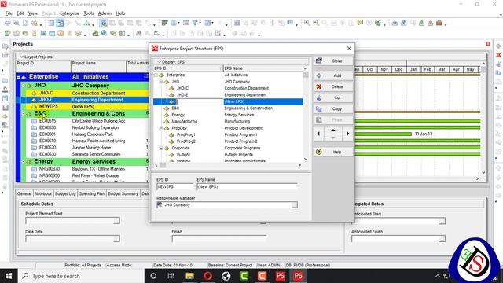Collapse the Energy group in Projects window
Viewport: 503px width, 283px height.
pyautogui.click(x=24, y=161)
